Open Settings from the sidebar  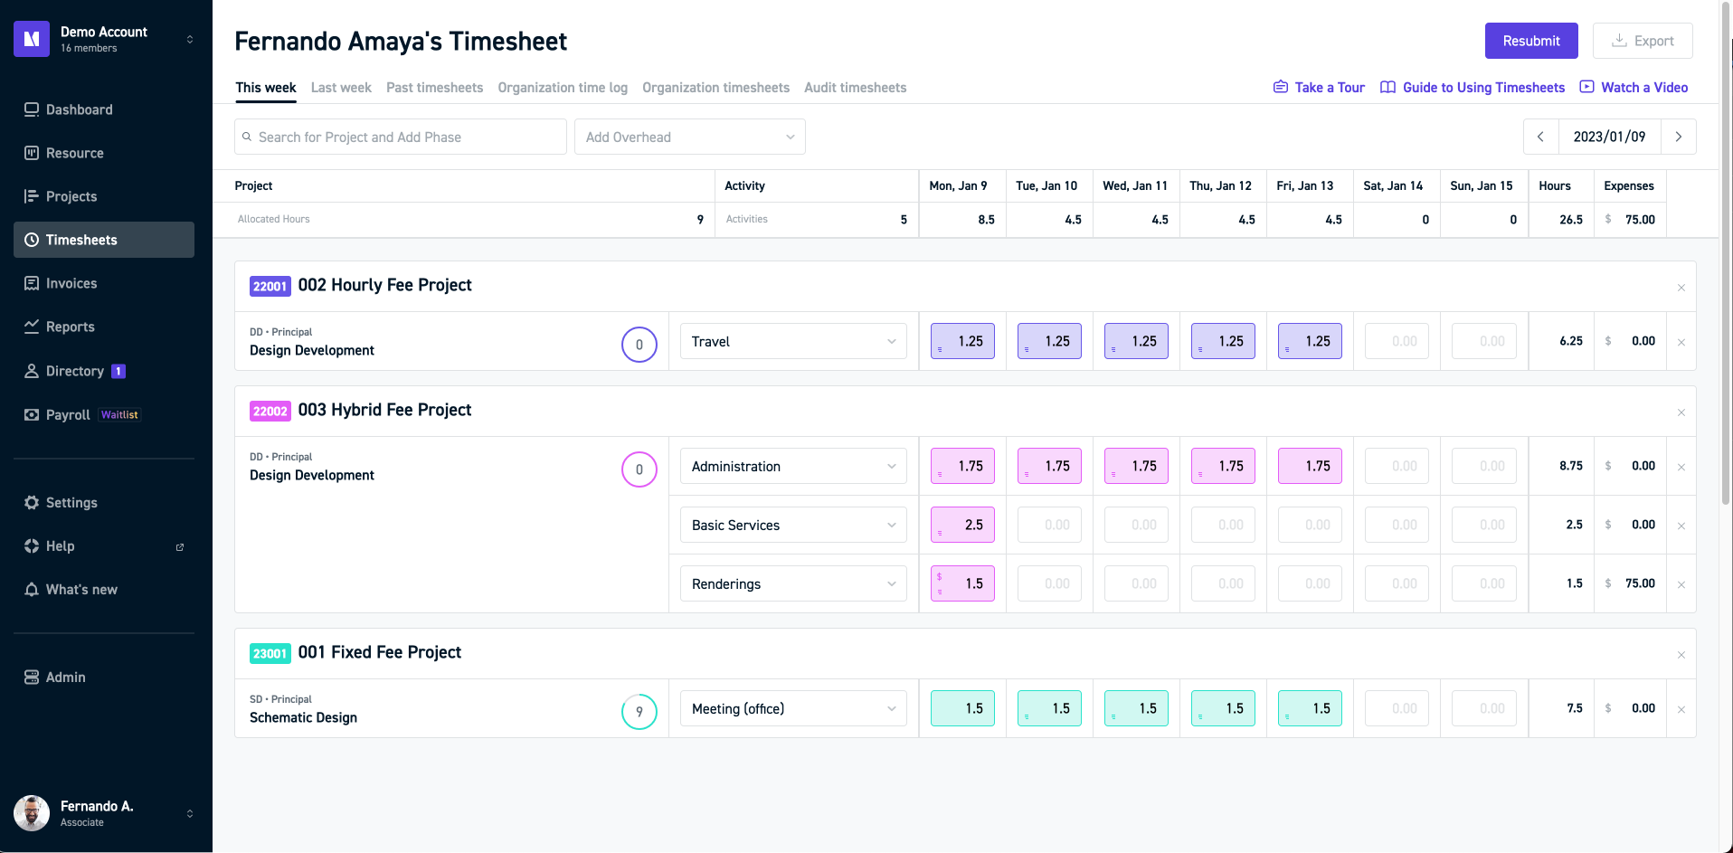pos(71,503)
